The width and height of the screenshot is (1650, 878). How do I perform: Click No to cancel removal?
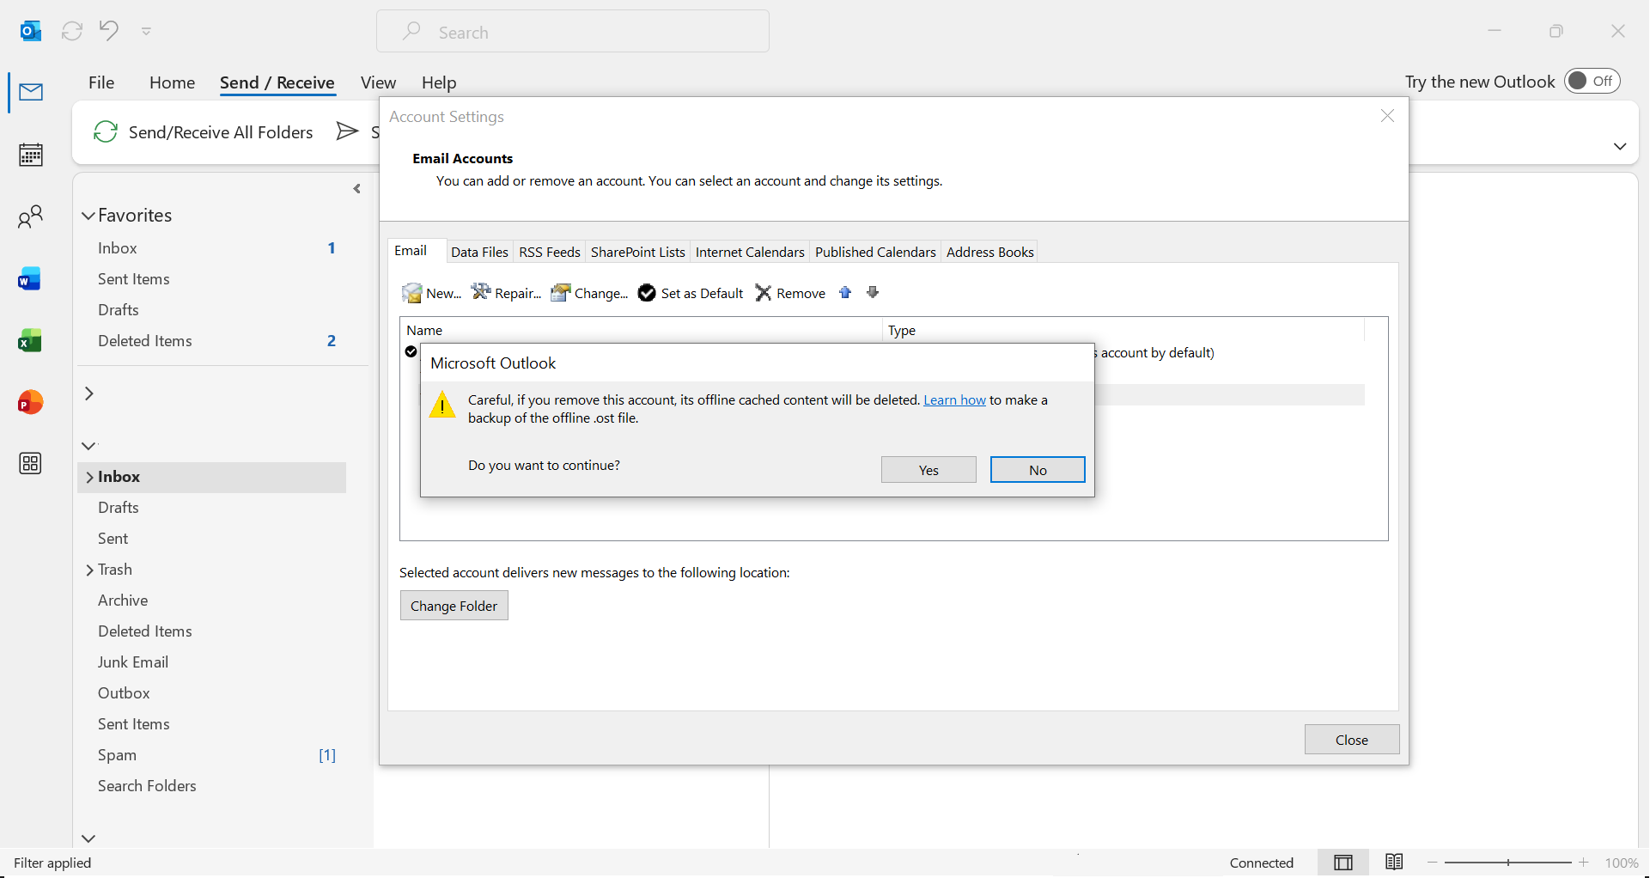point(1038,470)
